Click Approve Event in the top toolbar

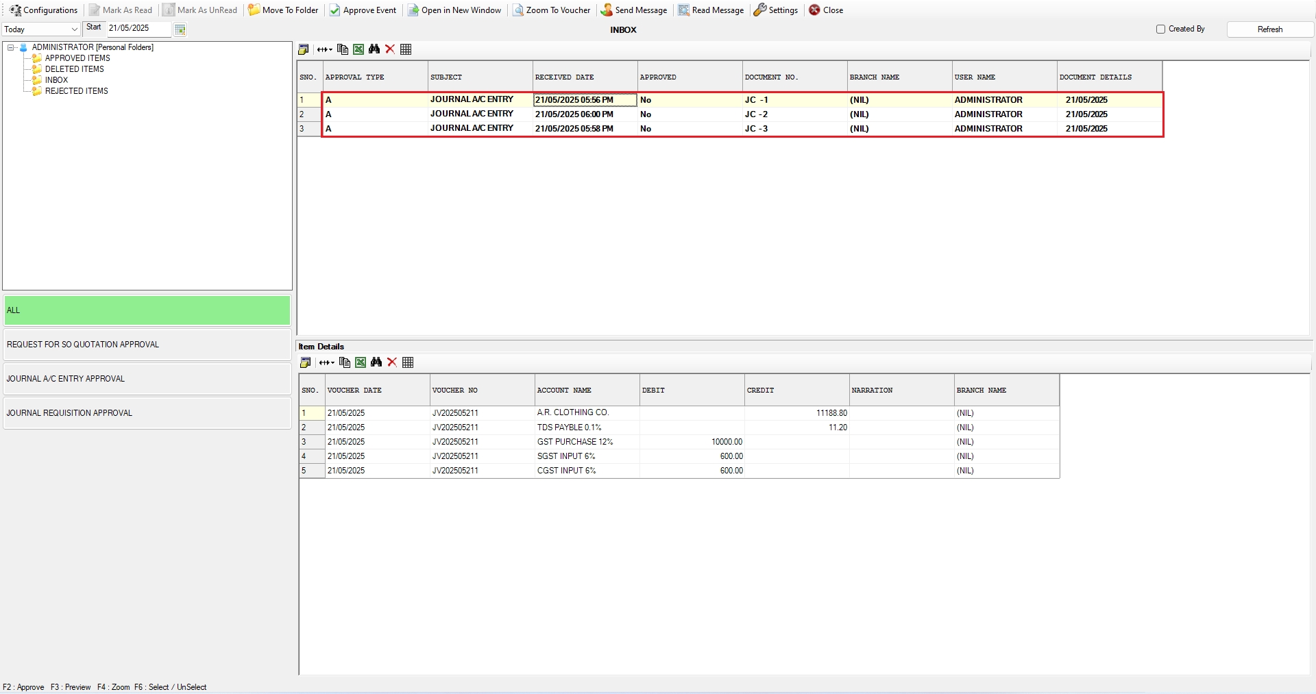(x=363, y=10)
